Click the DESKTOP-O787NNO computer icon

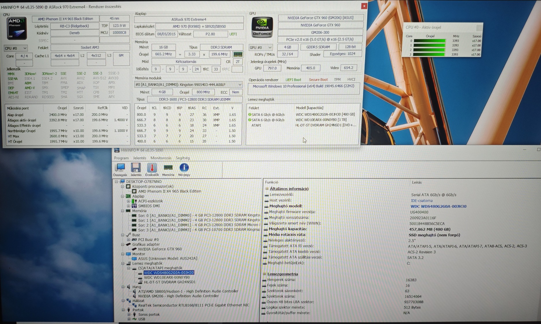click(123, 182)
